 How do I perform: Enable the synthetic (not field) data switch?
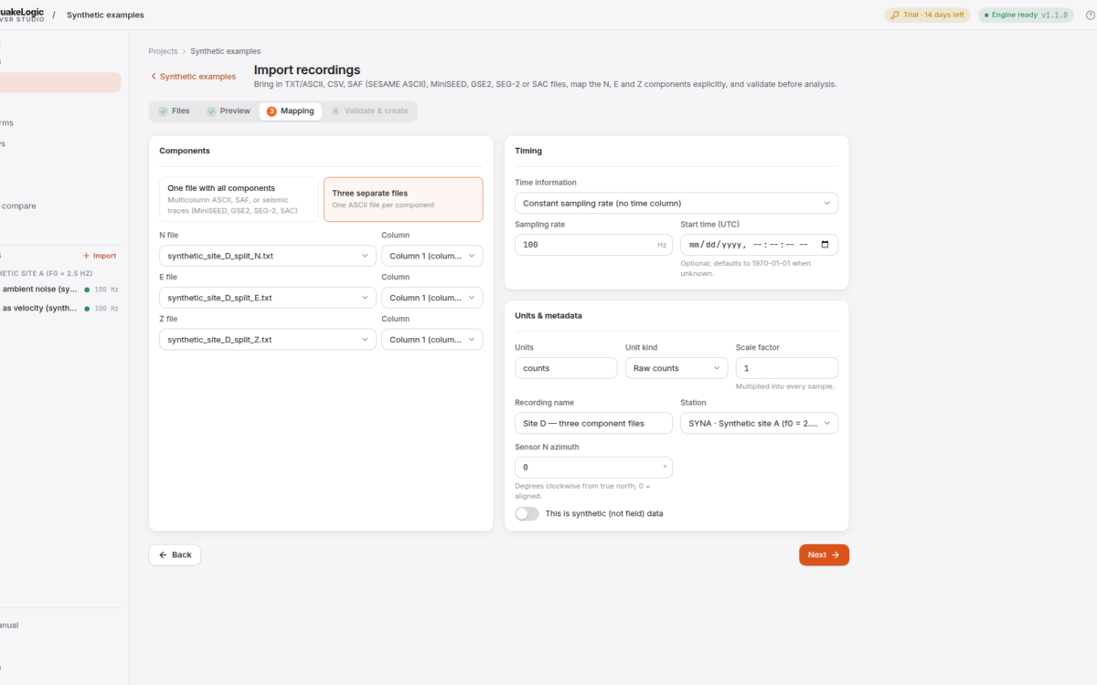(x=527, y=514)
